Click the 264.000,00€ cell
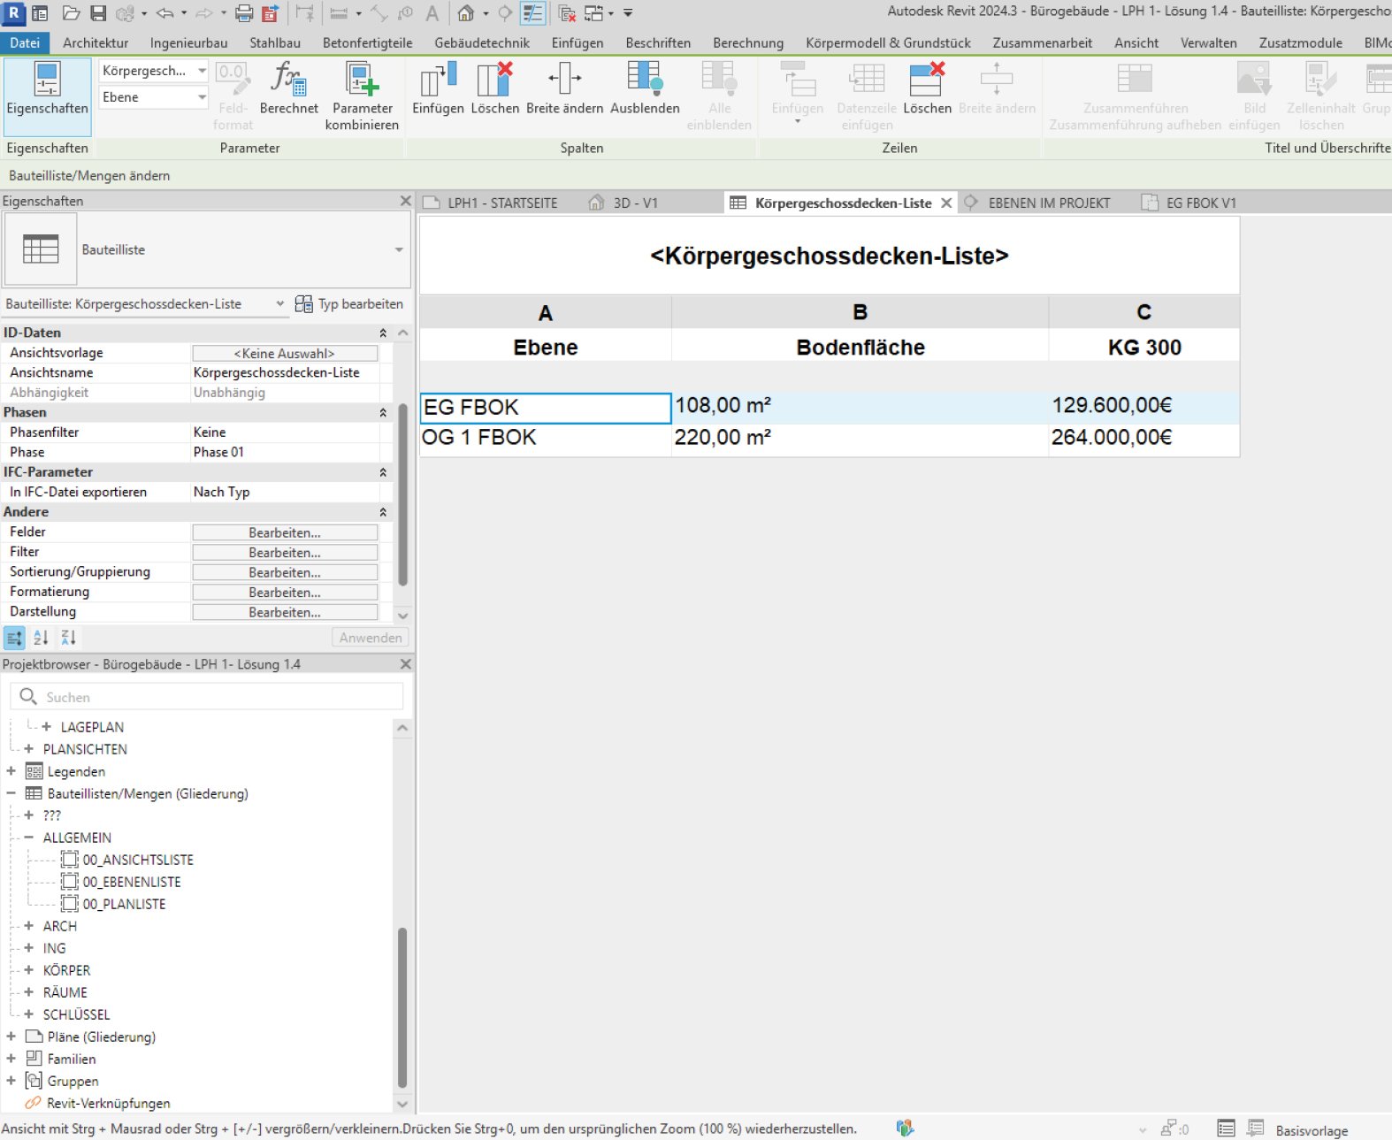1392x1140 pixels. [x=1143, y=438]
